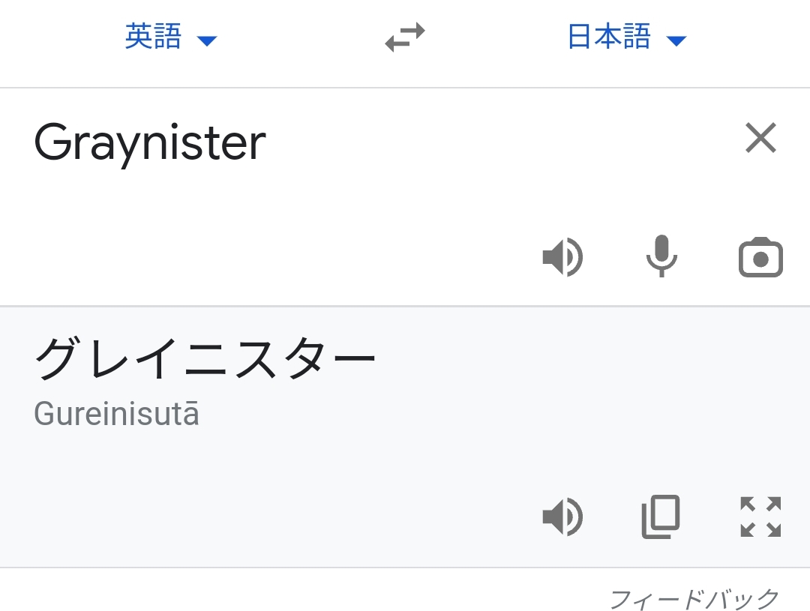This screenshot has height=611, width=810.
Task: Select the 日本語 target language label
Action: tap(609, 37)
